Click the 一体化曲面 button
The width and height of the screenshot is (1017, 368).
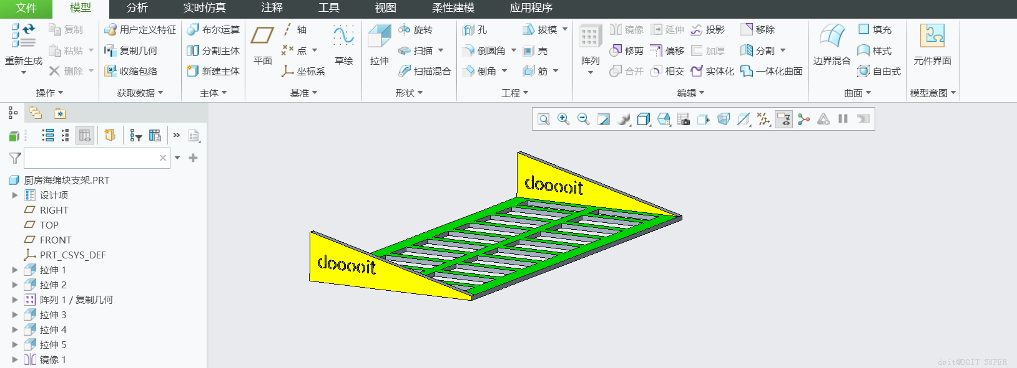pos(772,71)
